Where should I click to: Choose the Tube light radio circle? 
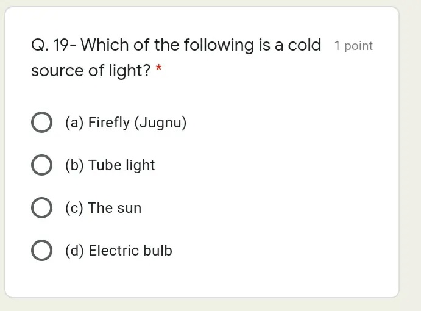[41, 165]
